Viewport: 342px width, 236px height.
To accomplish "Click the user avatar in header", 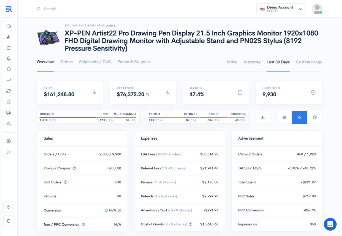I will pyautogui.click(x=317, y=9).
